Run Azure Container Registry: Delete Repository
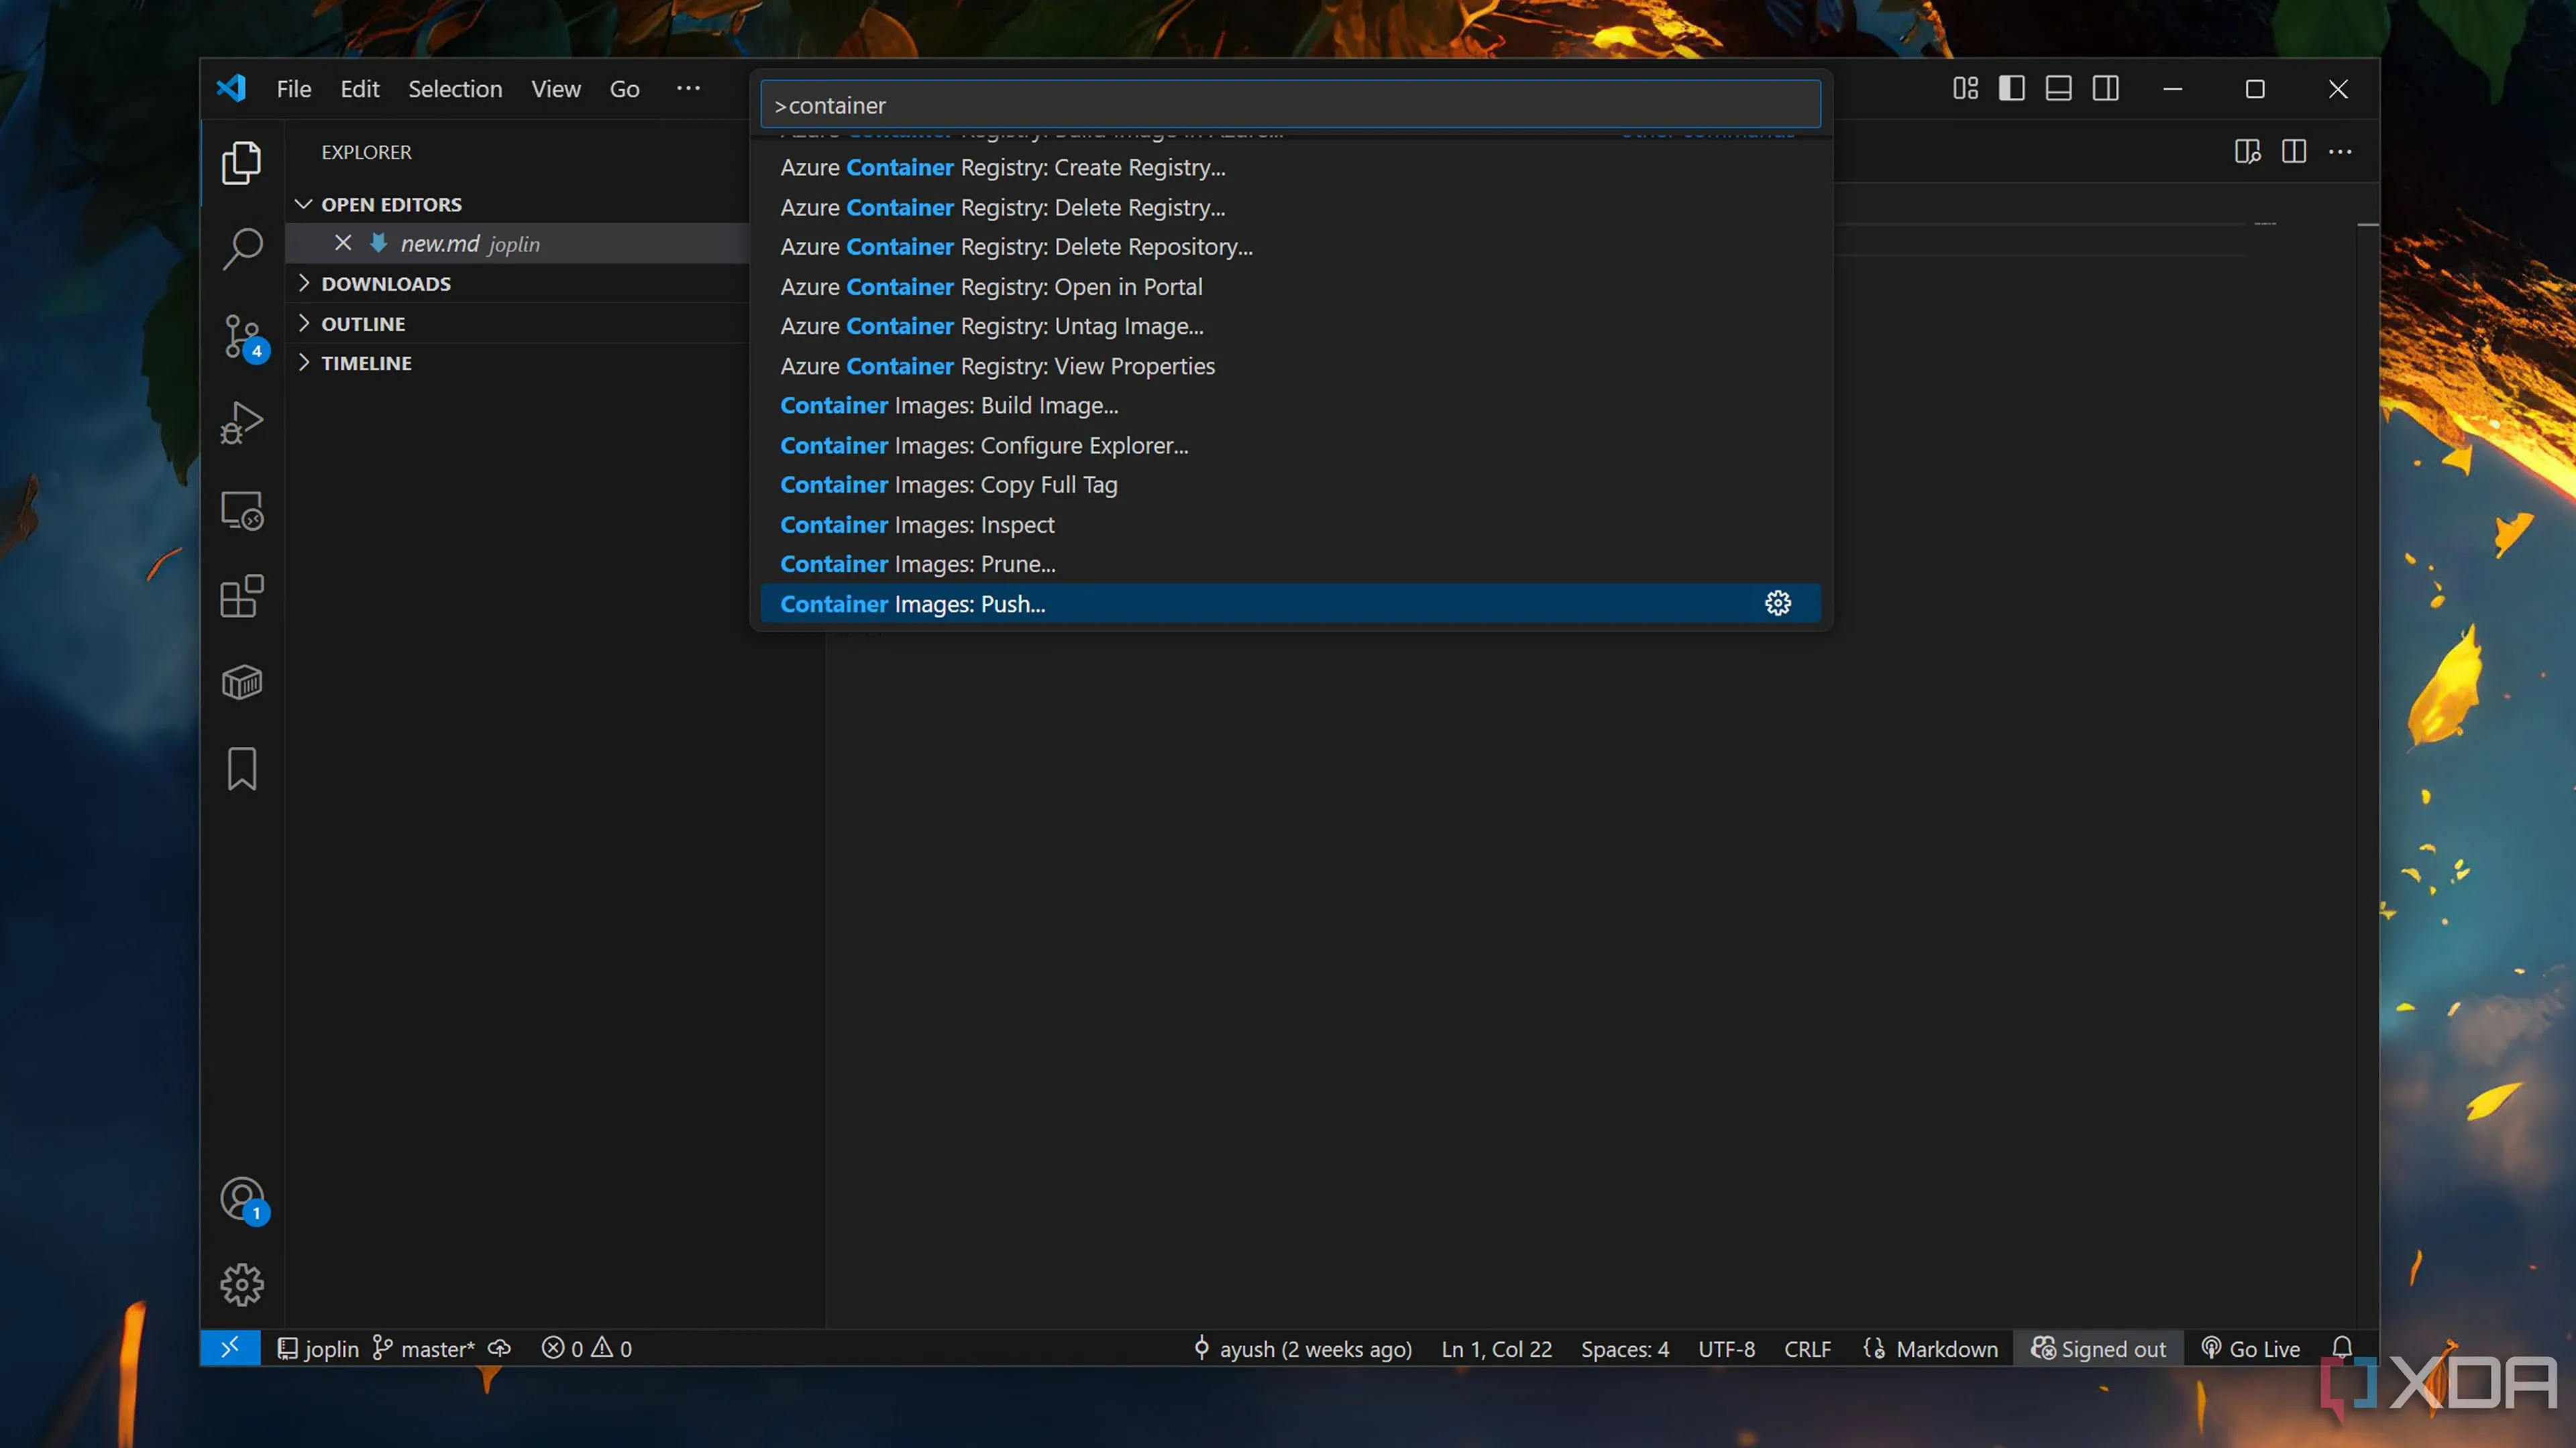 point(1290,246)
